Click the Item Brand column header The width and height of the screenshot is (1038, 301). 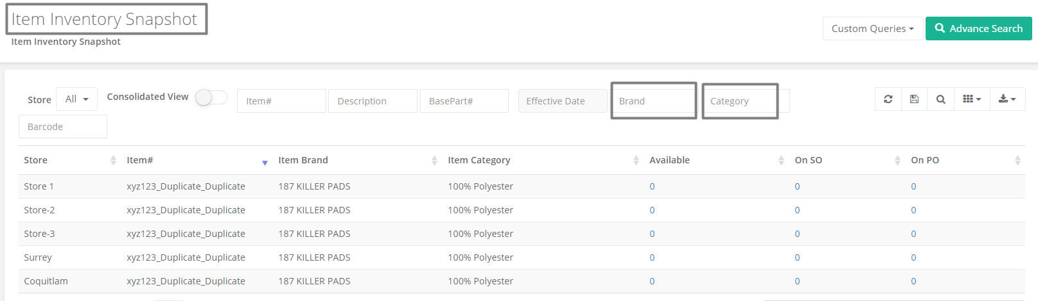[303, 160]
